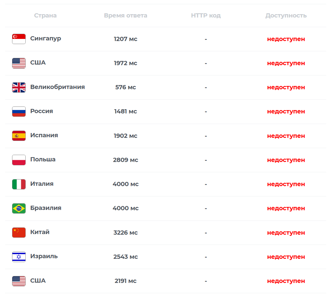Click the Italy flag icon
Image resolution: width=331 pixels, height=295 pixels.
click(19, 184)
